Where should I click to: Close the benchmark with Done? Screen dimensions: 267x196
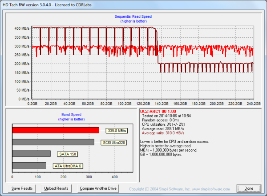click(x=249, y=188)
